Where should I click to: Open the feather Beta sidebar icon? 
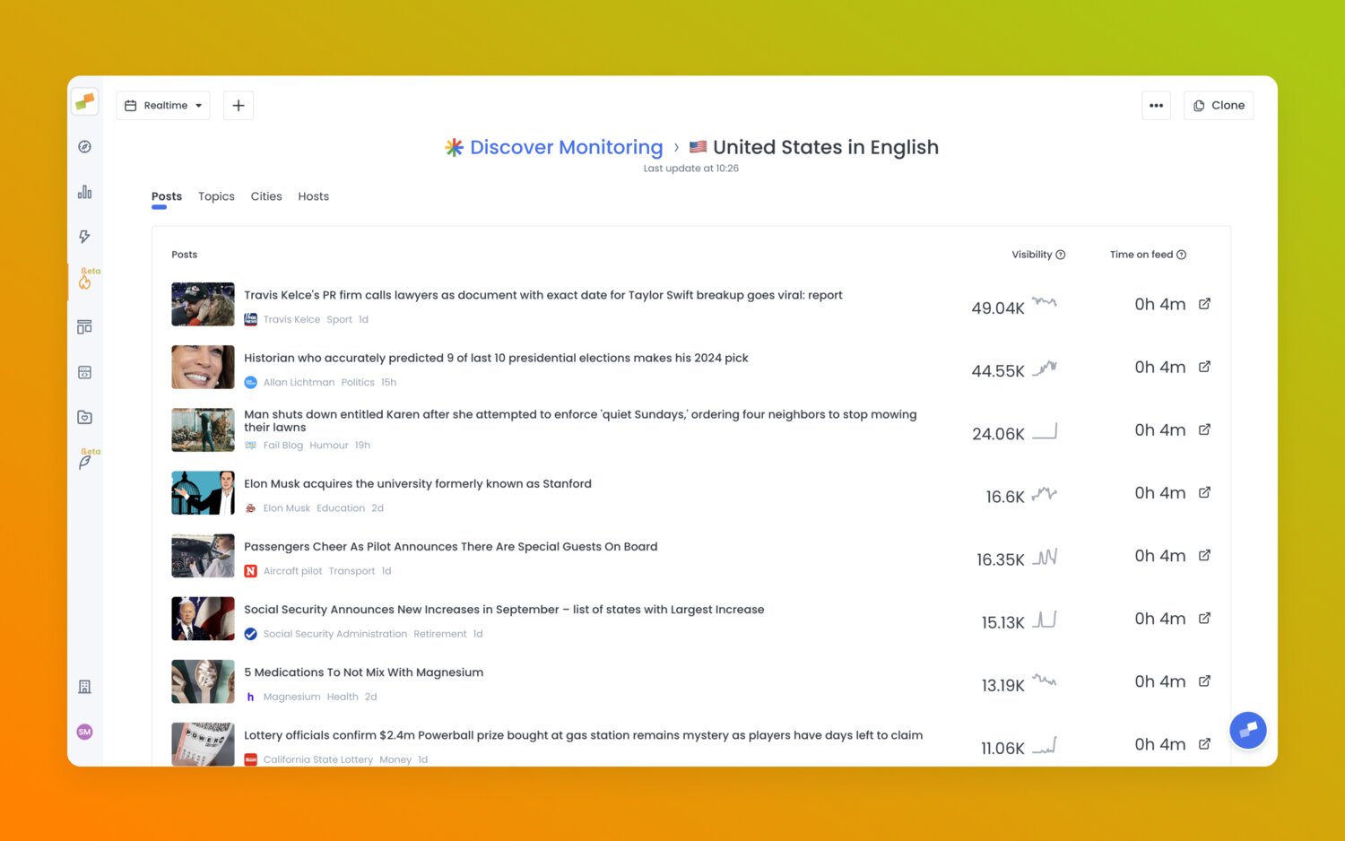[x=85, y=462]
